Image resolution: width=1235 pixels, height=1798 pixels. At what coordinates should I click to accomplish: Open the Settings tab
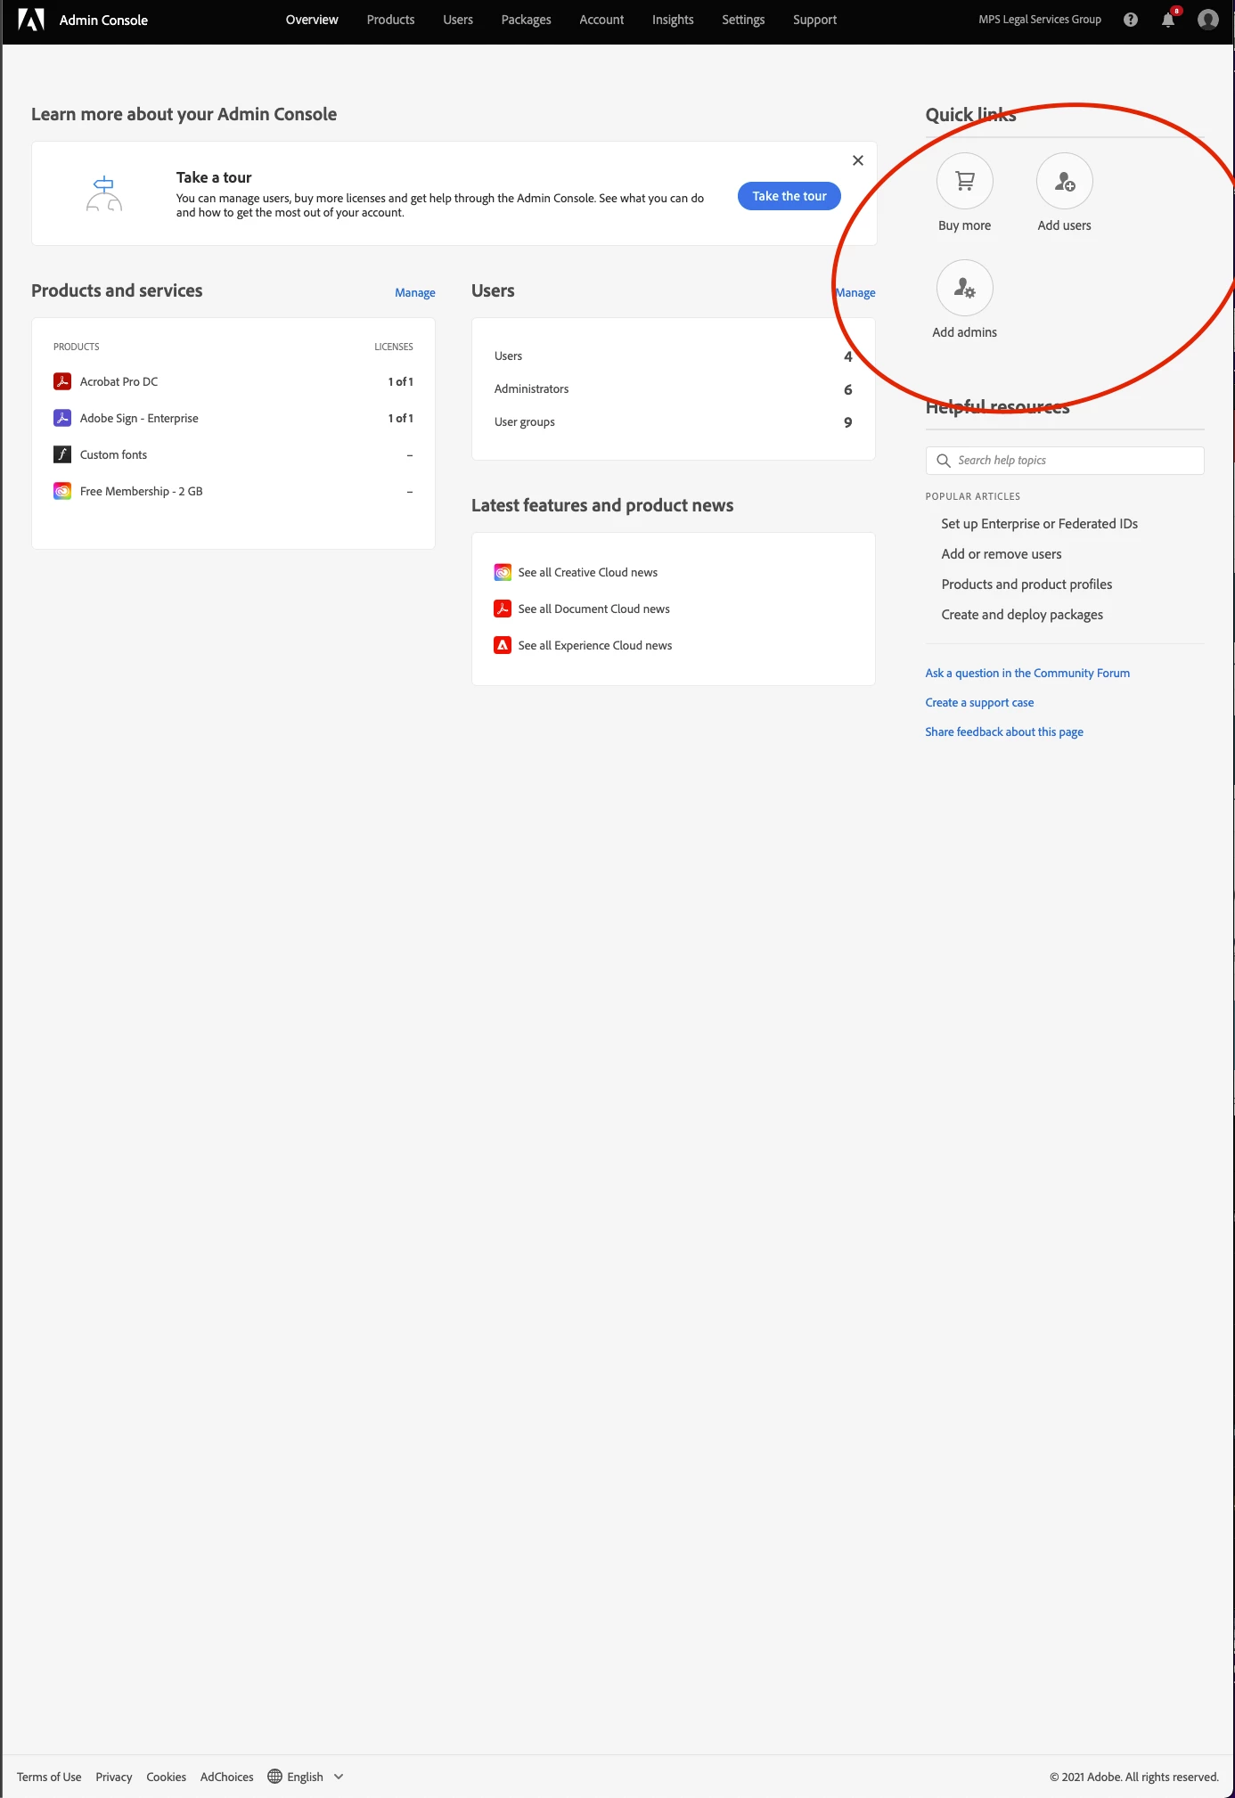pos(743,20)
